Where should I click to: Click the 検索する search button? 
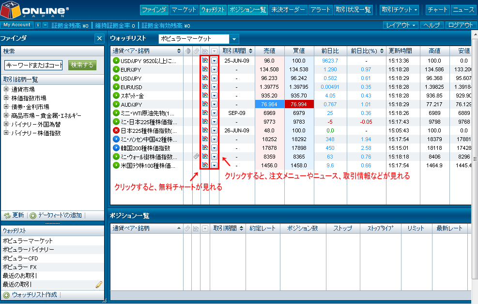pos(82,65)
